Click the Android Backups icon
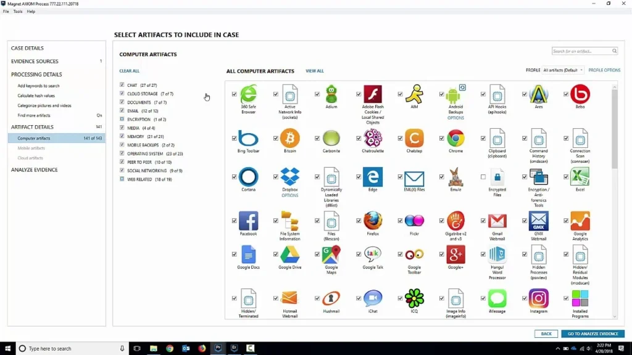The image size is (632, 355). 454,94
